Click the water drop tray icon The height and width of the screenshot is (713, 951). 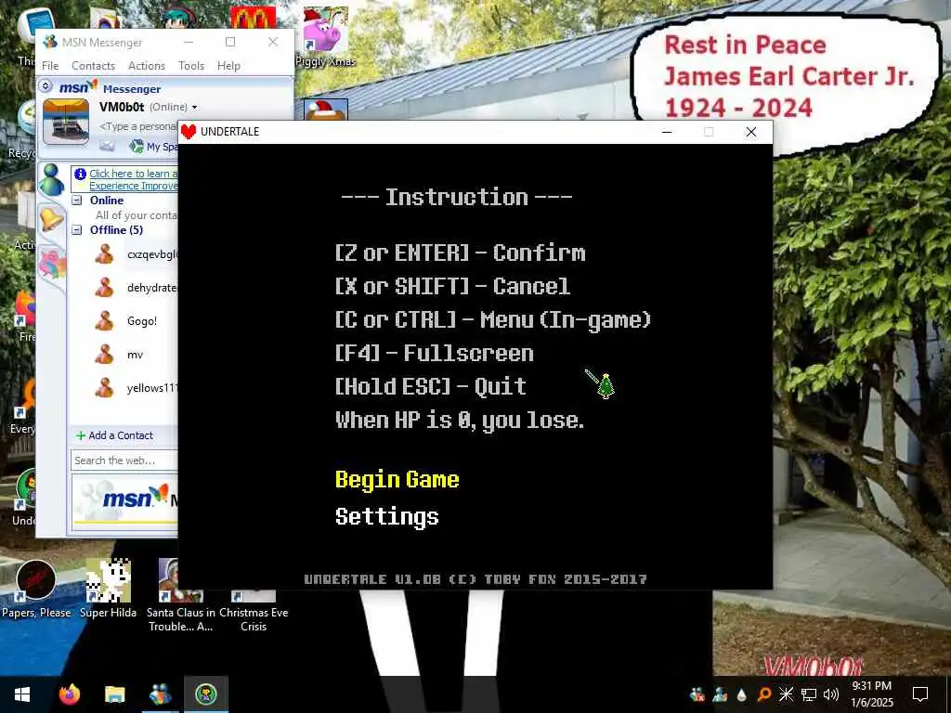point(742,694)
